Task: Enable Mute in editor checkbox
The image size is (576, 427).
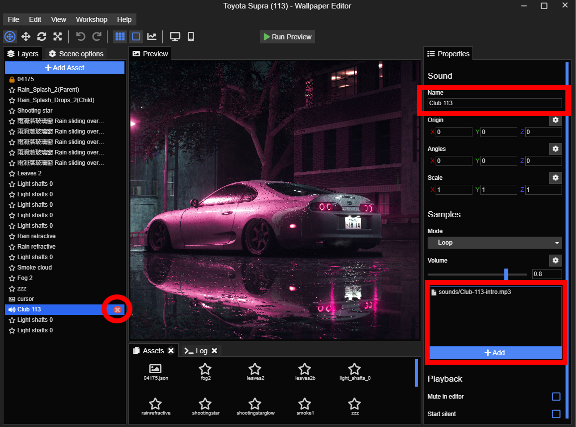Action: coord(556,397)
